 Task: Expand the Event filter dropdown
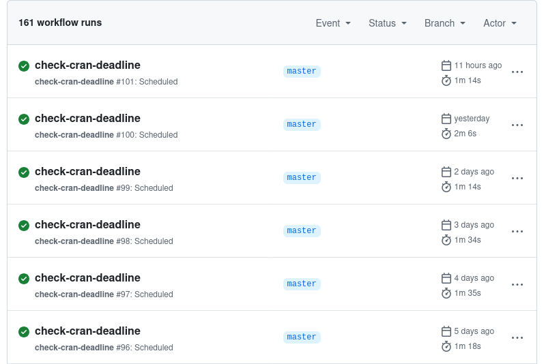pyautogui.click(x=333, y=23)
